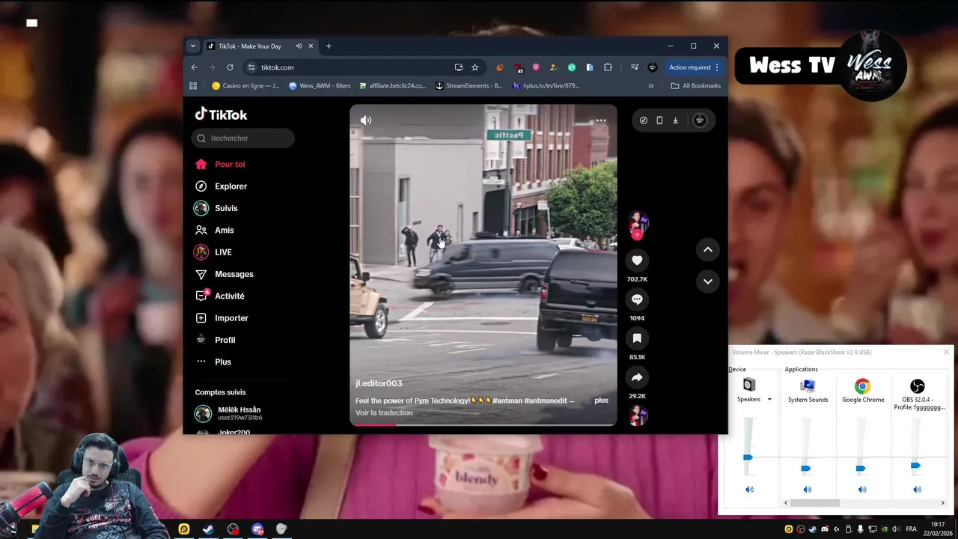Click the download app icon in top bar
The width and height of the screenshot is (958, 539).
tap(675, 121)
